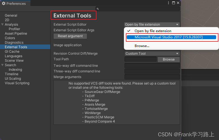Open General preferences

(x=11, y=15)
